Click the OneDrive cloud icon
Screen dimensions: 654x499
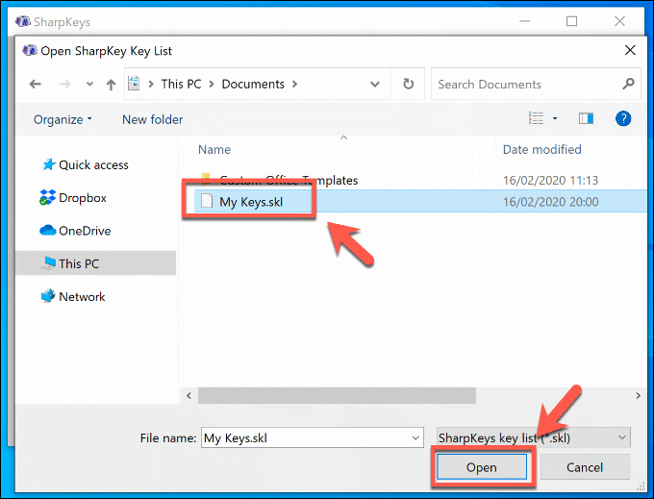[47, 230]
